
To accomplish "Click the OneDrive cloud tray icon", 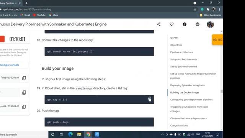I will (171, 135).
